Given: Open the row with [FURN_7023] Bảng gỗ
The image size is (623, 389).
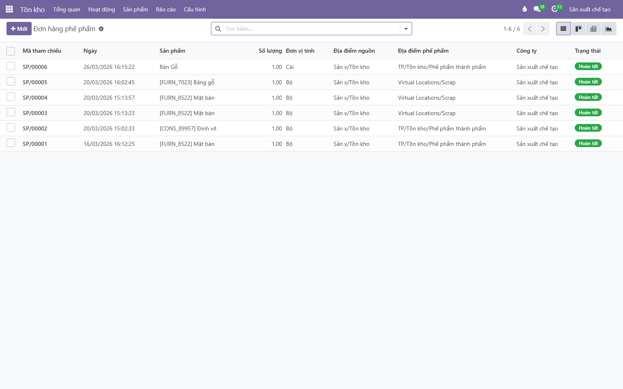Looking at the screenshot, I should coord(311,82).
